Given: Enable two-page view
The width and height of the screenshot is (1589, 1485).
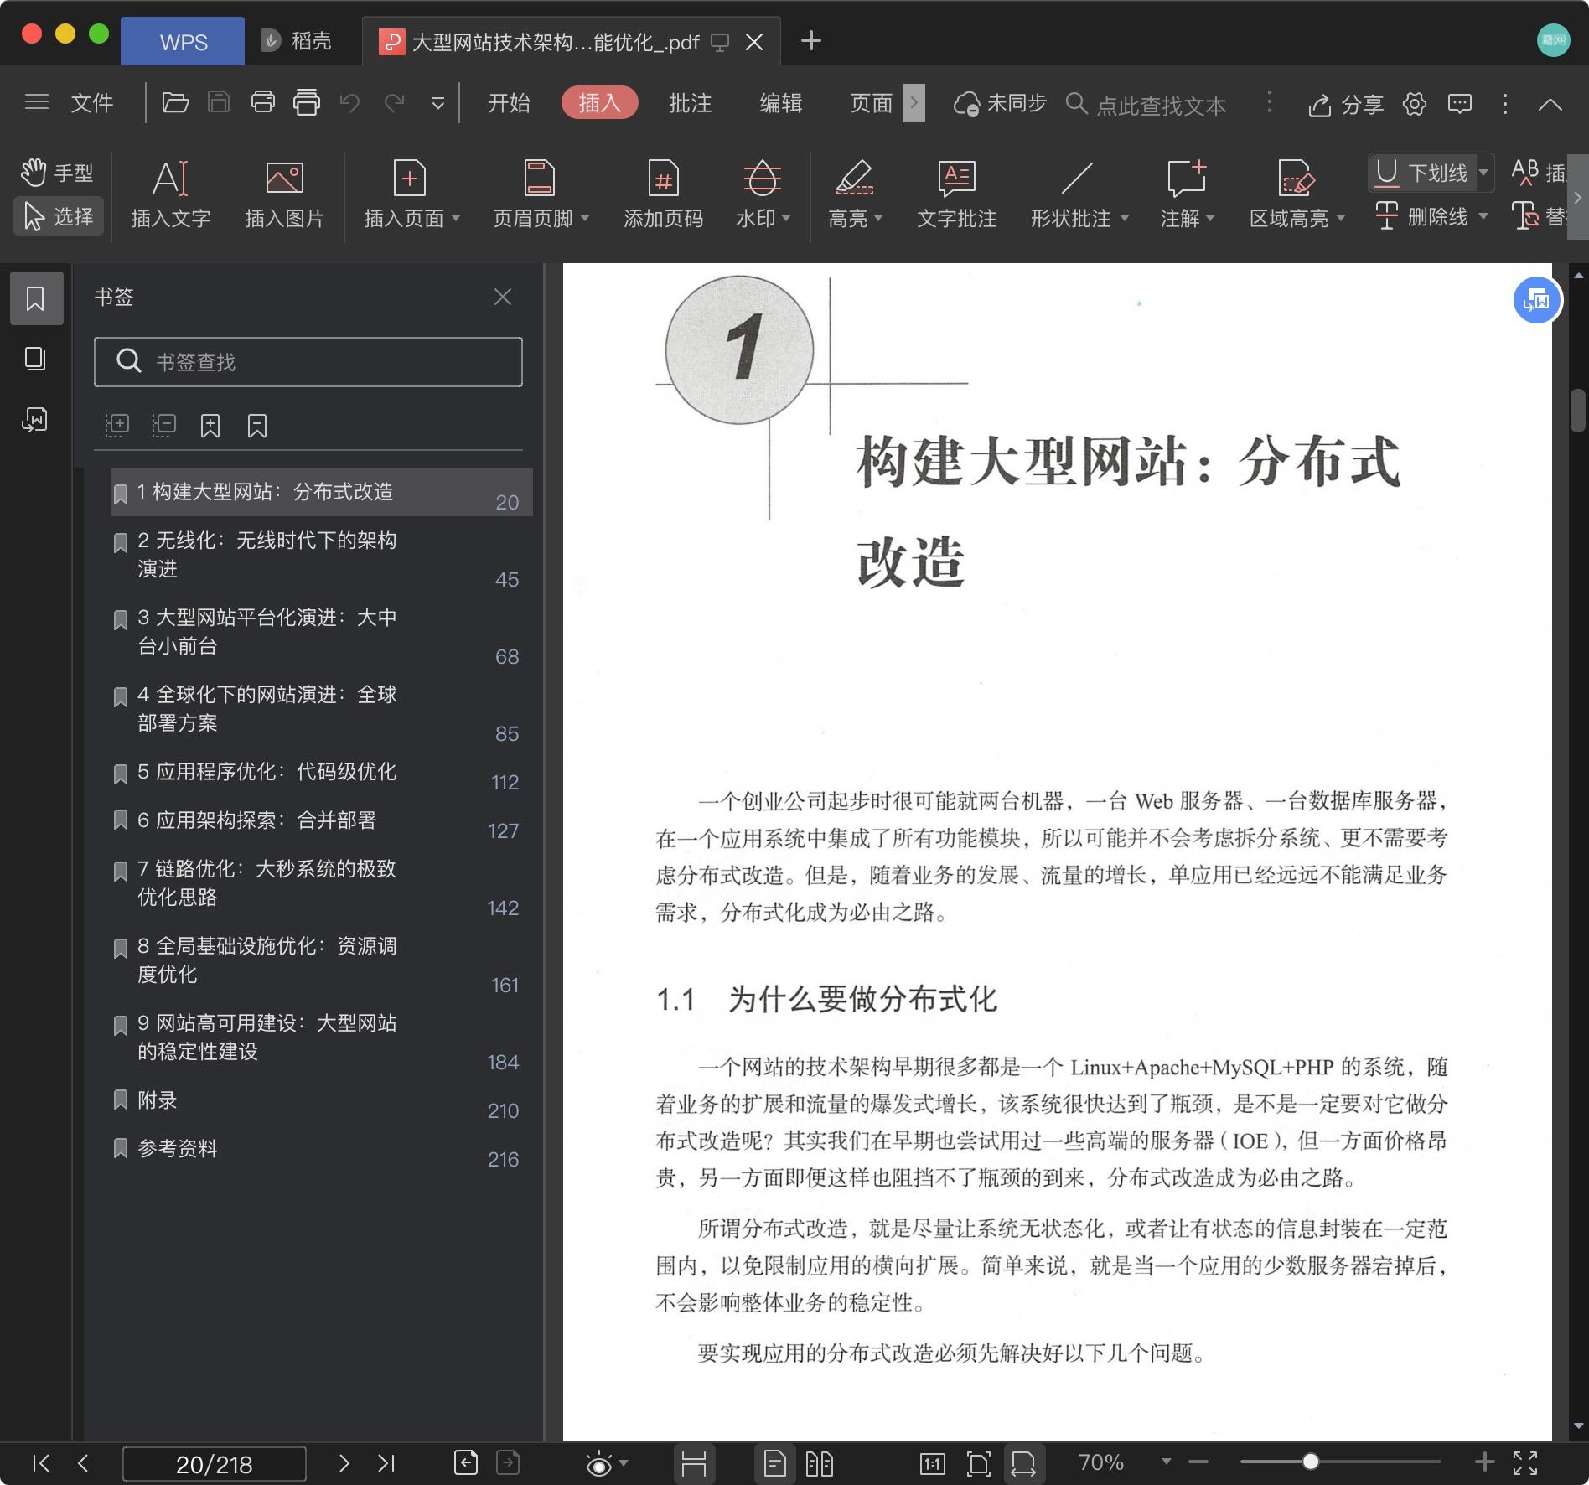Looking at the screenshot, I should [x=819, y=1464].
